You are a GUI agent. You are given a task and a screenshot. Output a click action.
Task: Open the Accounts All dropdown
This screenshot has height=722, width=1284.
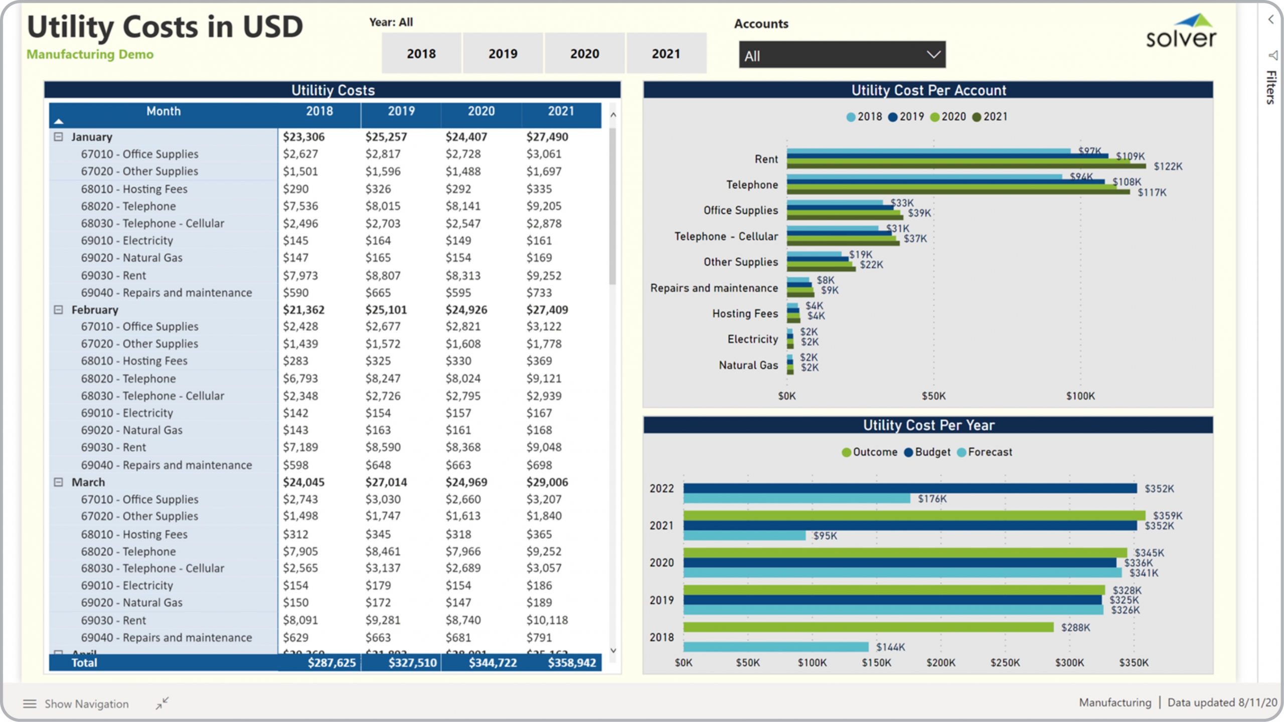[x=842, y=55]
